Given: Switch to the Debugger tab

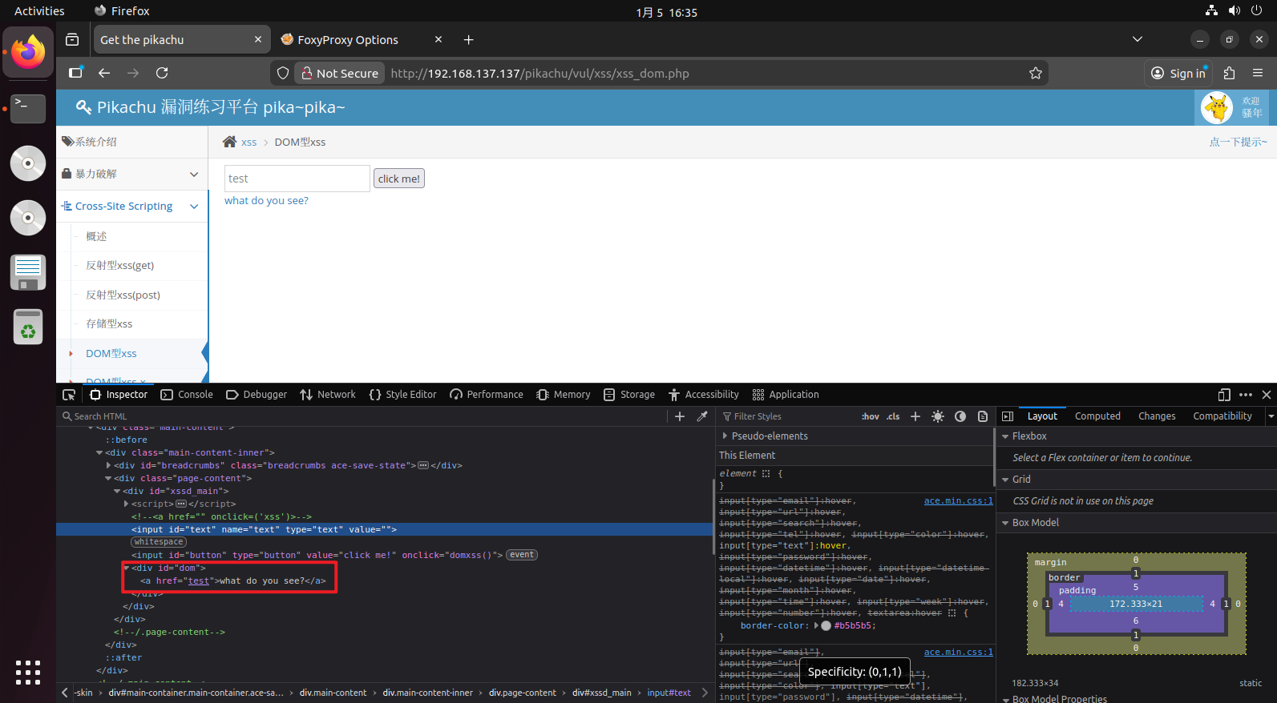Looking at the screenshot, I should point(257,395).
